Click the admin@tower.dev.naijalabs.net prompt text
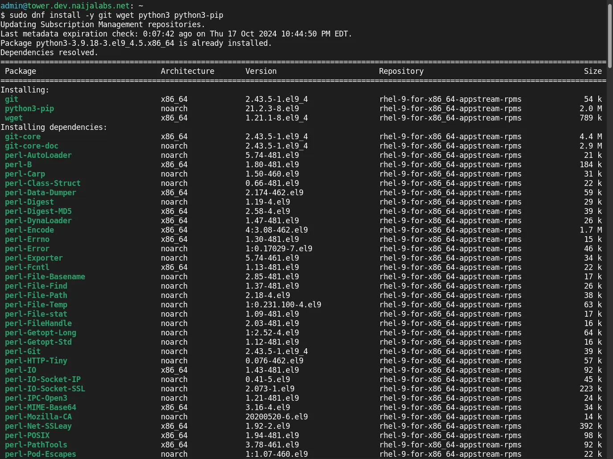Screen dimensions: 613x459 point(65,6)
